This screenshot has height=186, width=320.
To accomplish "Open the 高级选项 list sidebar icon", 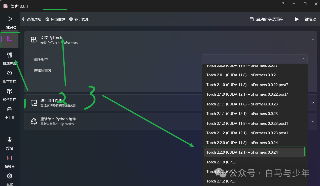I will point(10,39).
